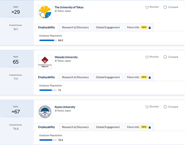Open the Kyoto University profile link
Viewport: 185px width, 145px height.
coord(65,107)
